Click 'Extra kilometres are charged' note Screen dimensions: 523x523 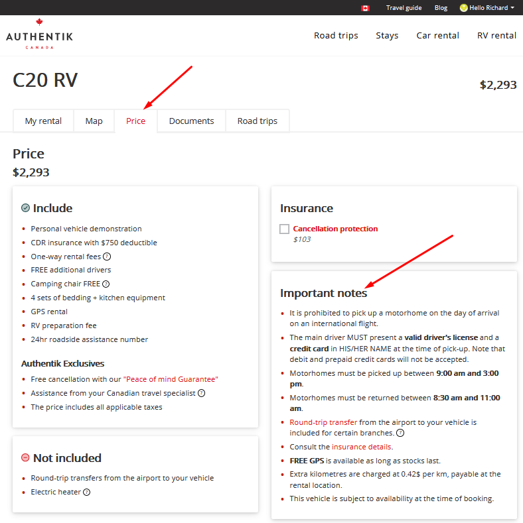click(x=395, y=479)
